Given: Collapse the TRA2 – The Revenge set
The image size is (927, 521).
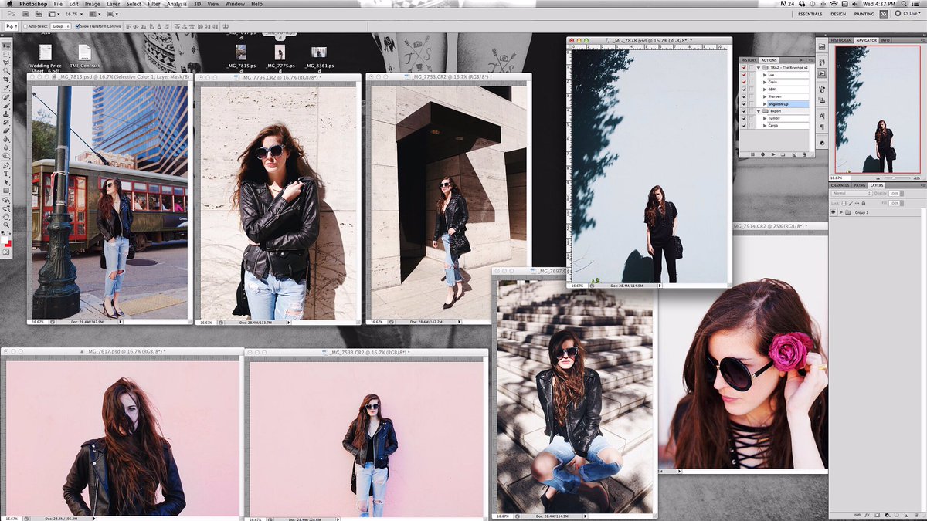Looking at the screenshot, I should click(x=759, y=68).
